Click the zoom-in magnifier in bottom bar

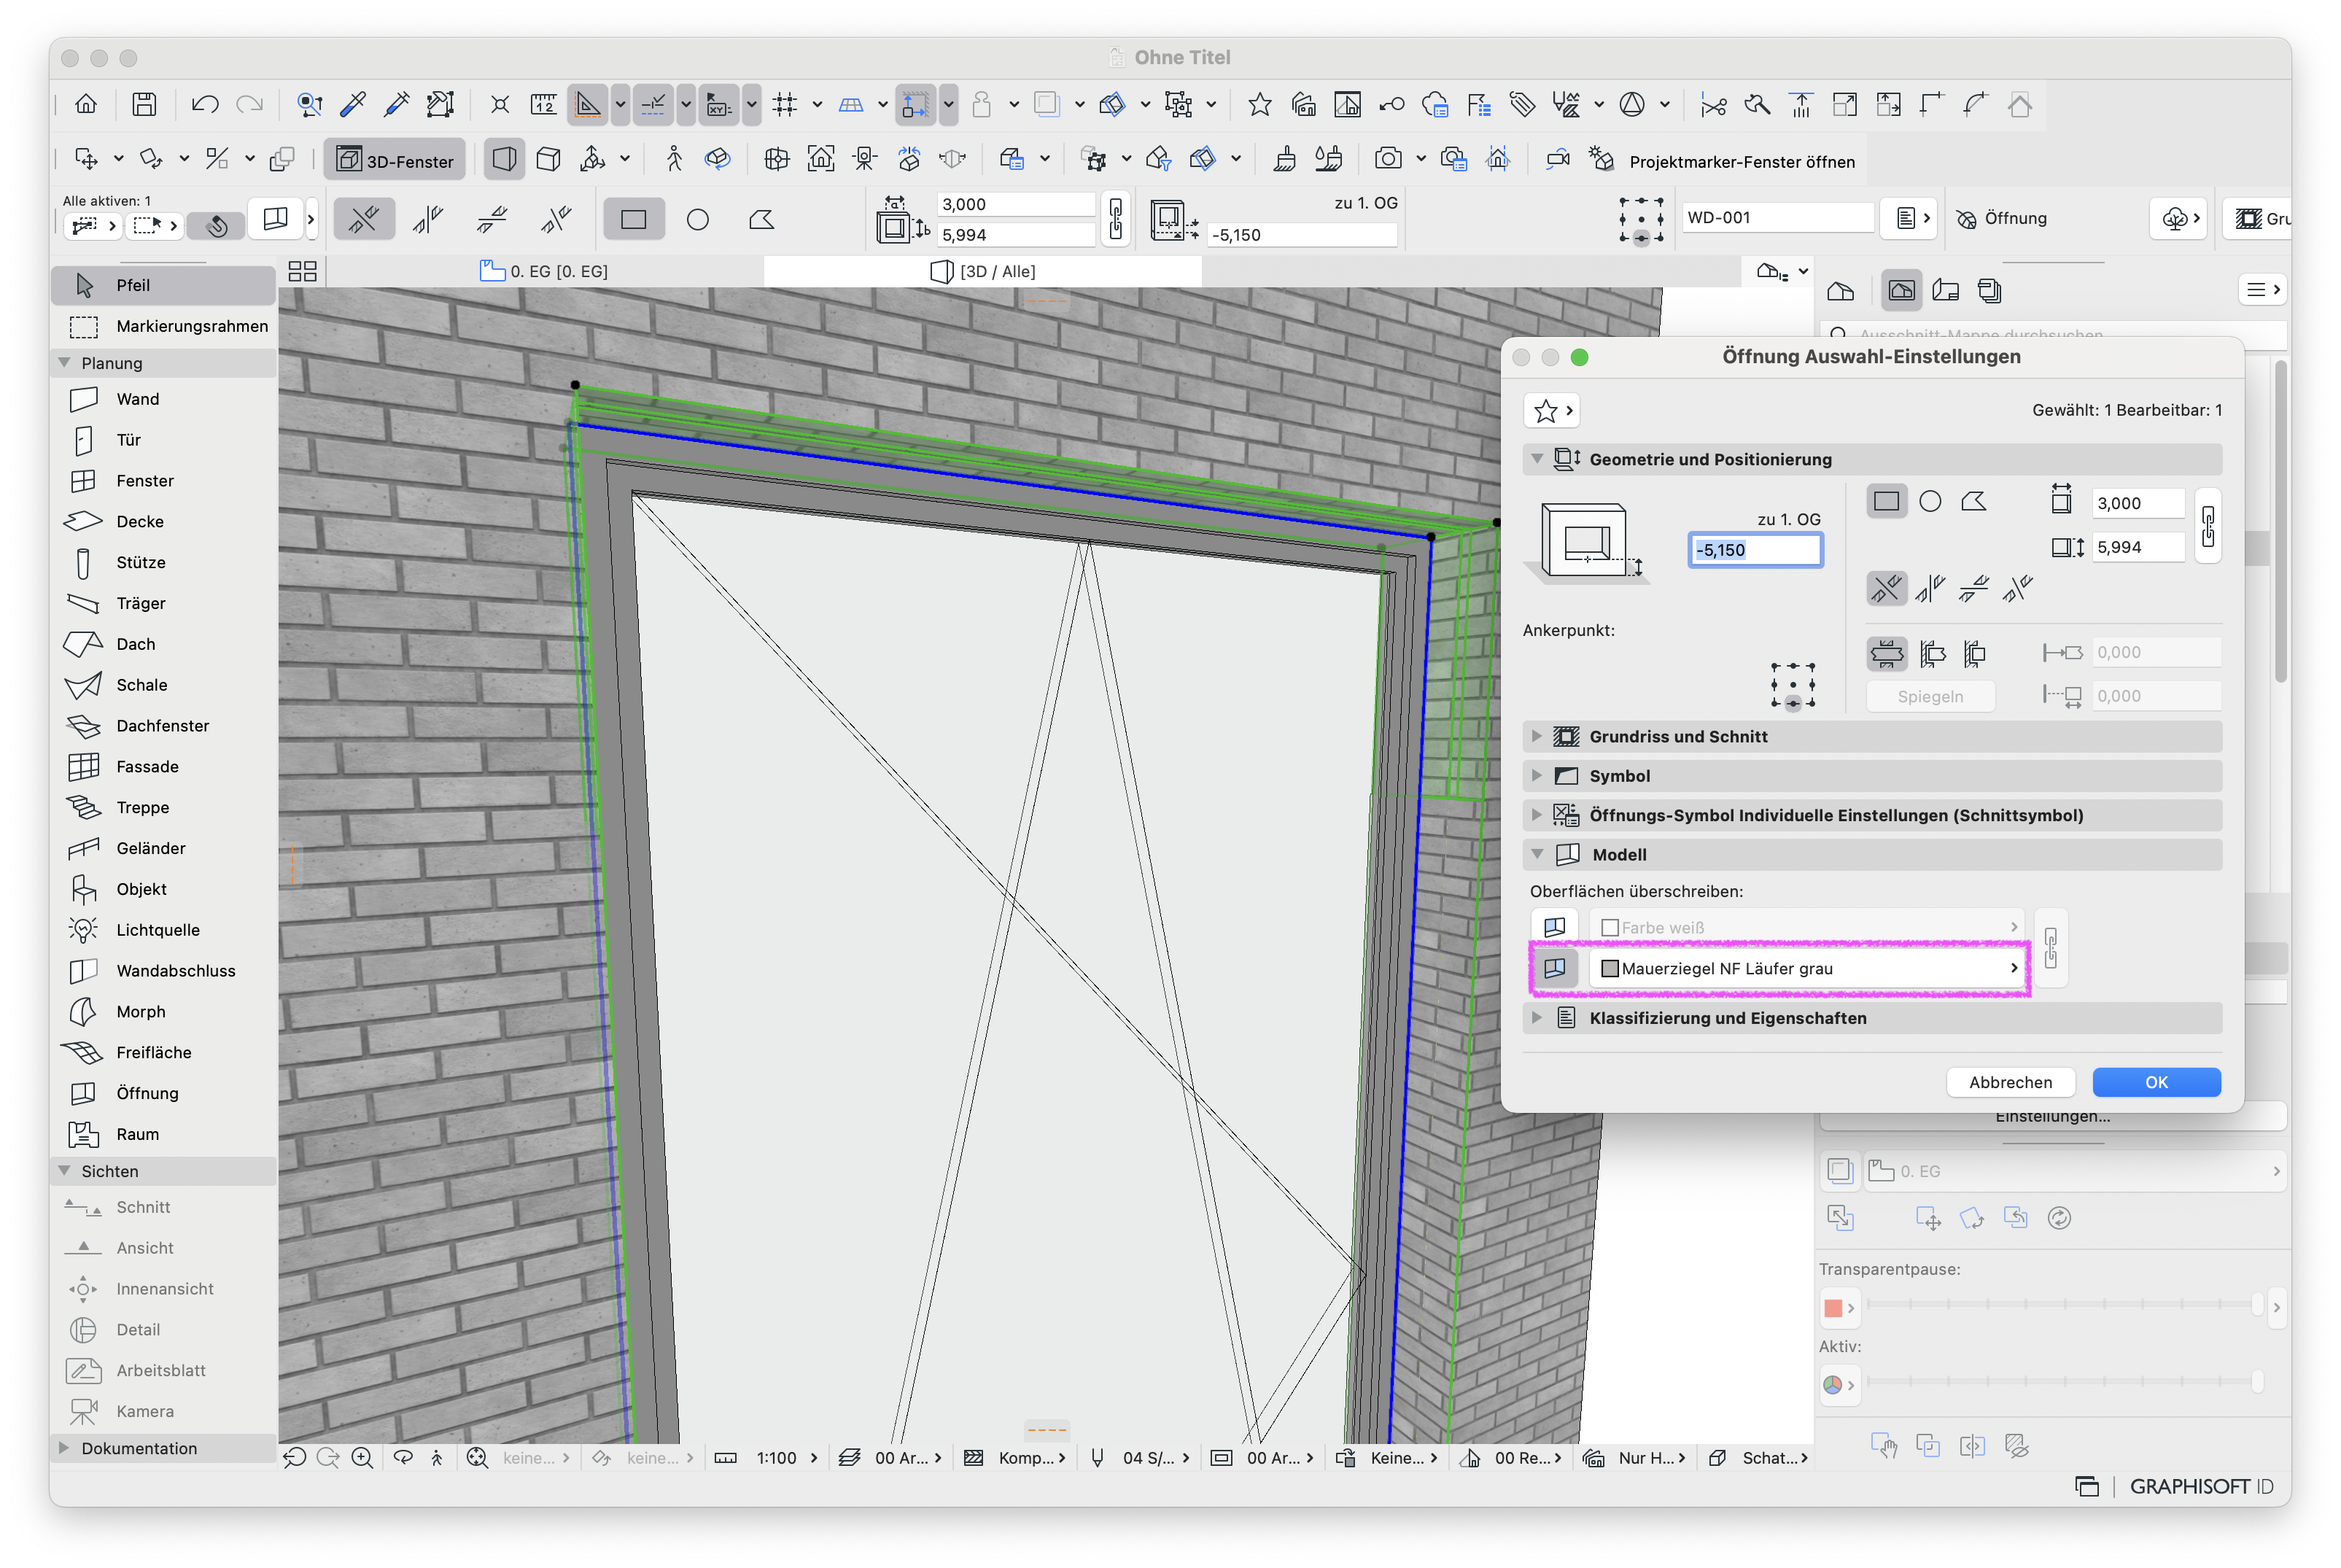point(362,1459)
